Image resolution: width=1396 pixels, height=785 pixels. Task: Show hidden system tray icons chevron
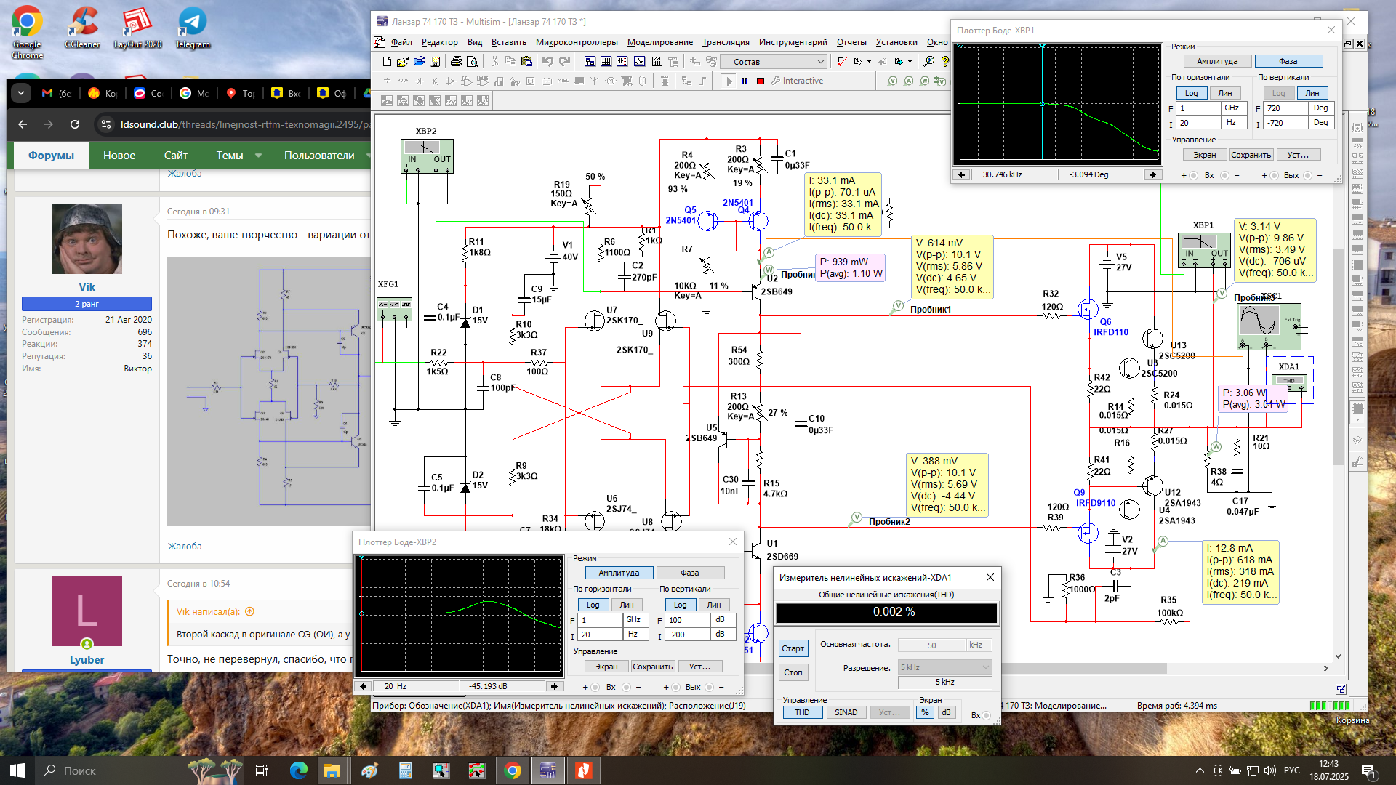1200,770
